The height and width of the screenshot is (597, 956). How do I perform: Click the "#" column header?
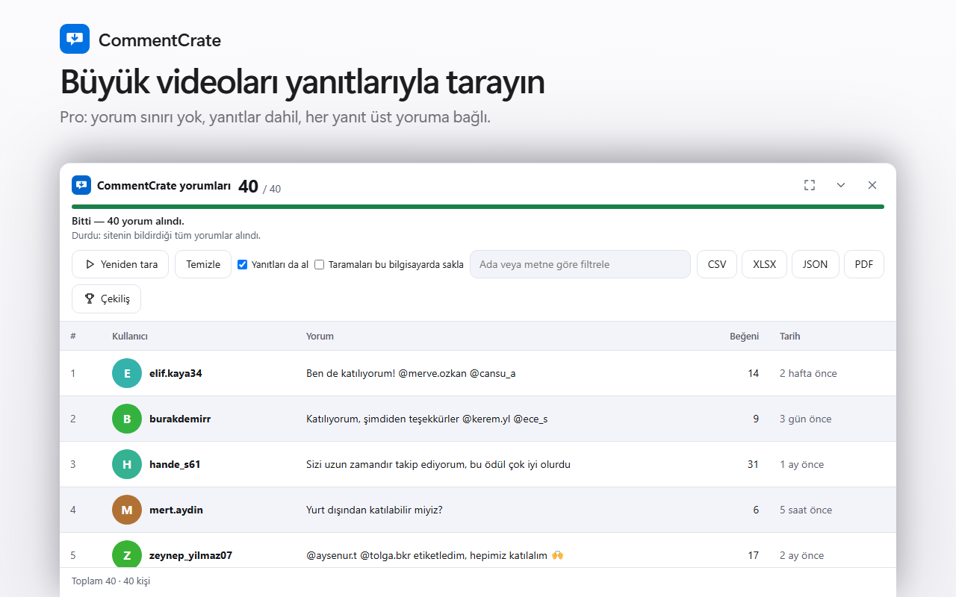pyautogui.click(x=73, y=336)
